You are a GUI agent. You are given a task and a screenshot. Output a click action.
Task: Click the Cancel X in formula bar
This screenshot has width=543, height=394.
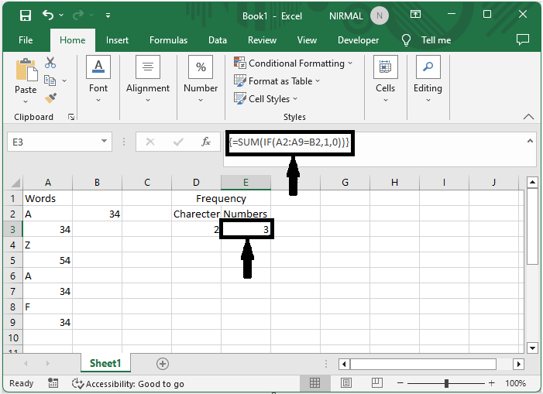150,142
